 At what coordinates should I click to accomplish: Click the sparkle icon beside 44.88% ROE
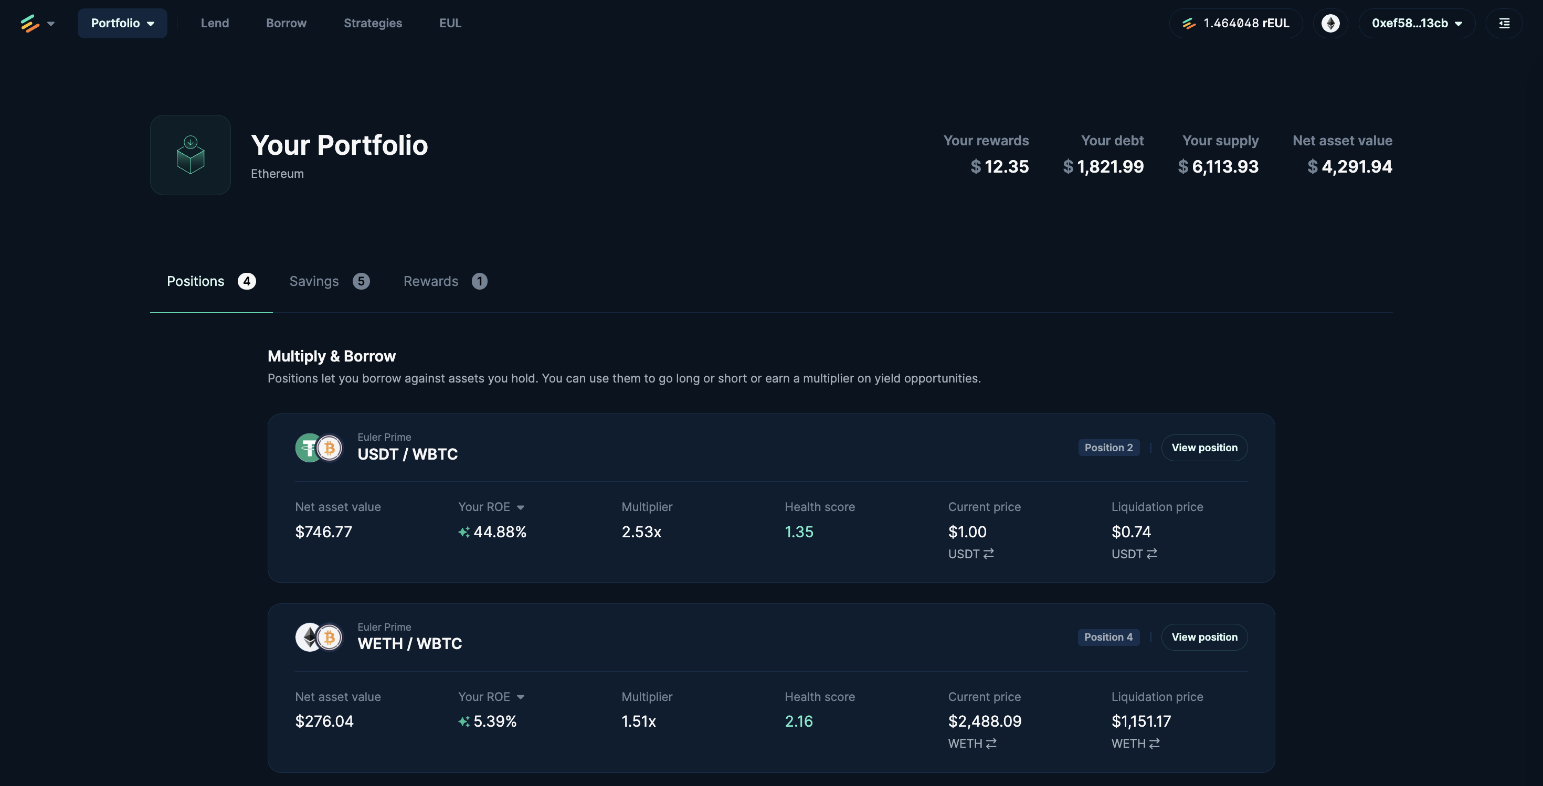tap(463, 532)
